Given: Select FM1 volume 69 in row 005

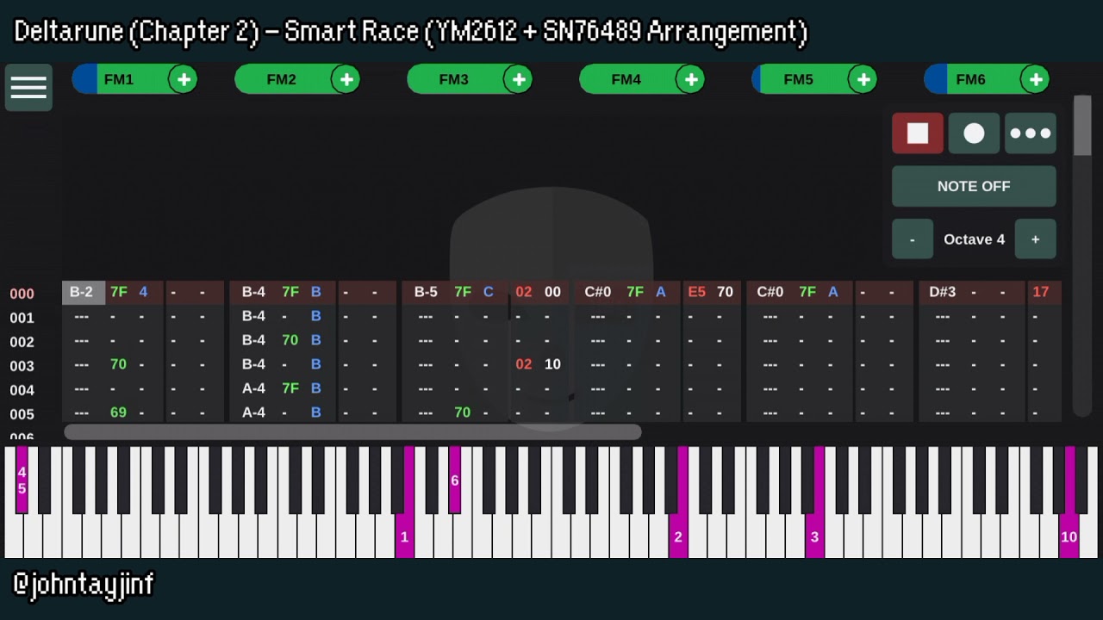Looking at the screenshot, I should pos(119,412).
